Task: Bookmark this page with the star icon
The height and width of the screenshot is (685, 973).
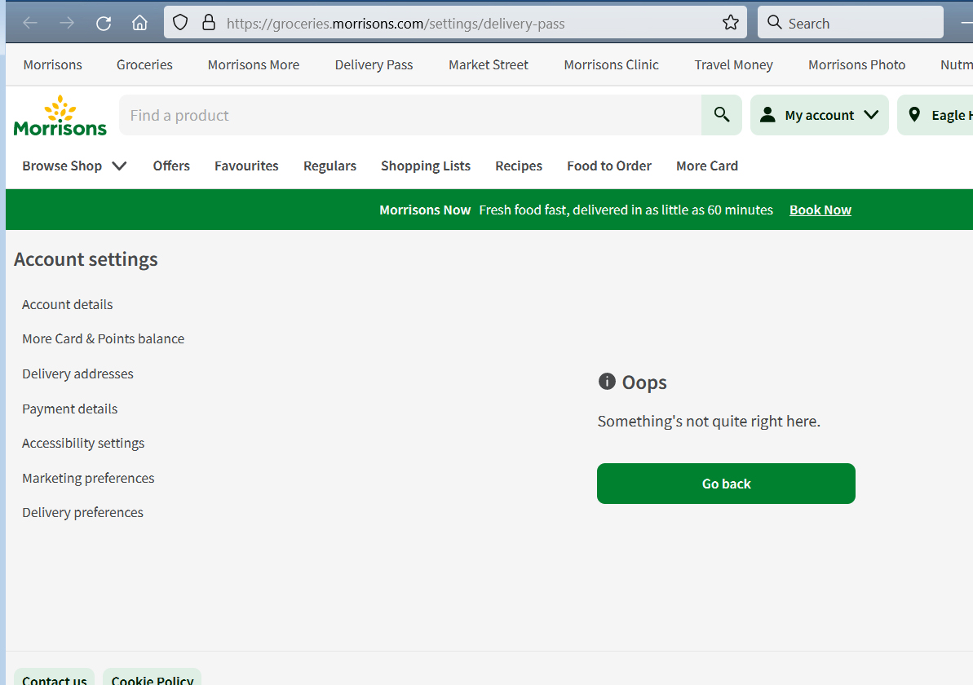Action: pyautogui.click(x=731, y=23)
